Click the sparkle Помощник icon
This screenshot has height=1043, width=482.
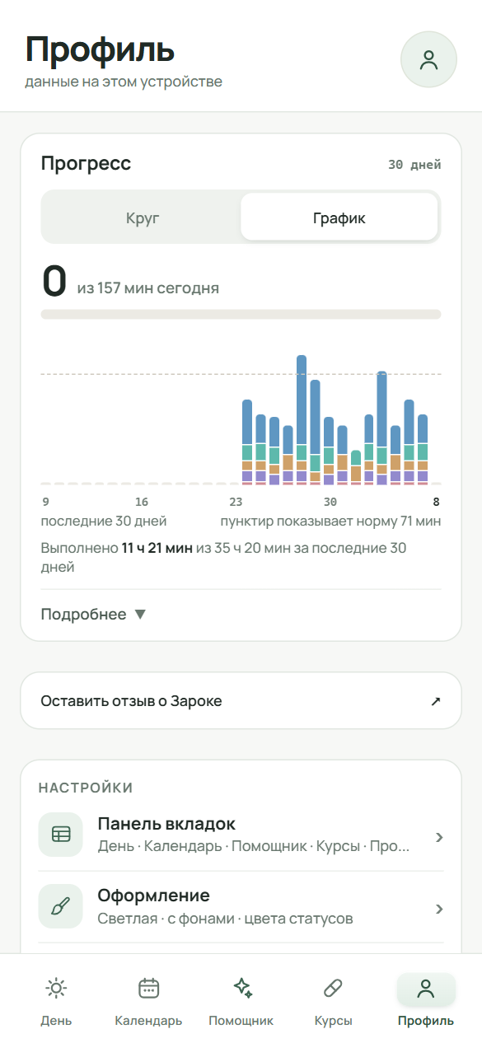(241, 988)
